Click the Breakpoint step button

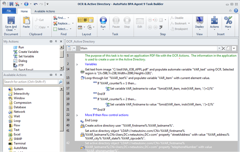click(179, 29)
